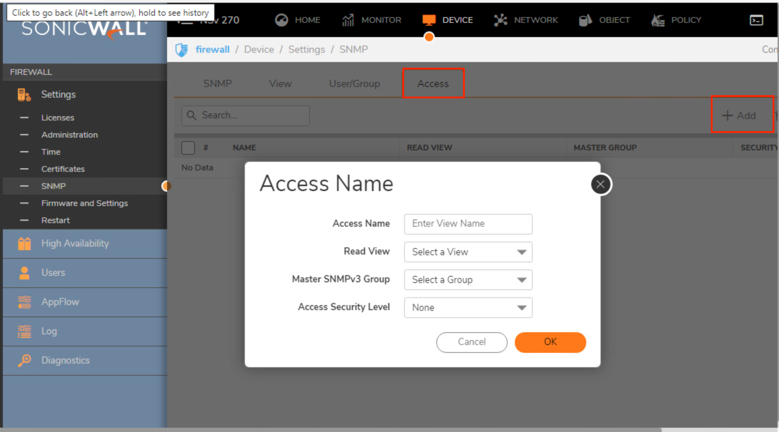Switch to the User/Group tab
The height and width of the screenshot is (432, 779).
[354, 83]
